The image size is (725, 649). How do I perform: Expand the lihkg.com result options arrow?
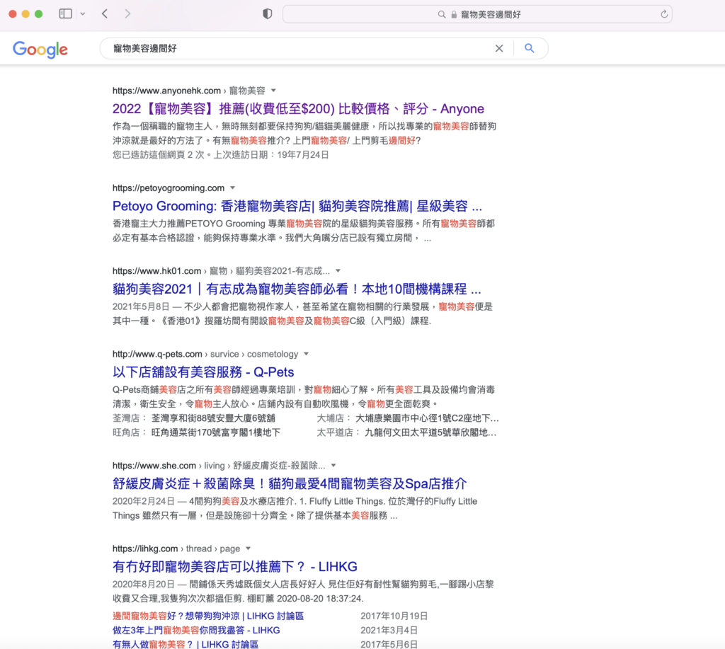click(x=249, y=549)
